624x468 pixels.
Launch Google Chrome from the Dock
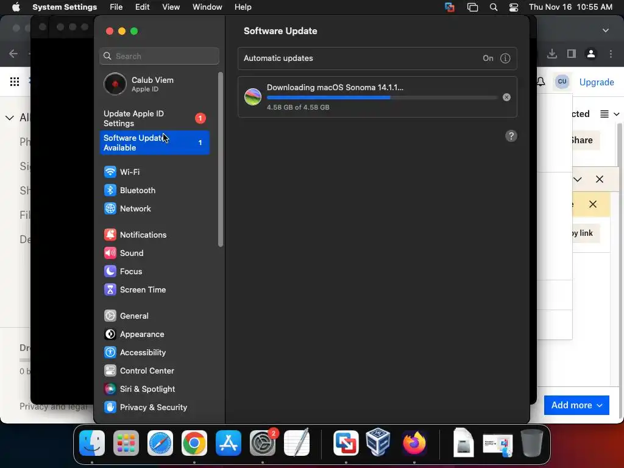(x=194, y=443)
